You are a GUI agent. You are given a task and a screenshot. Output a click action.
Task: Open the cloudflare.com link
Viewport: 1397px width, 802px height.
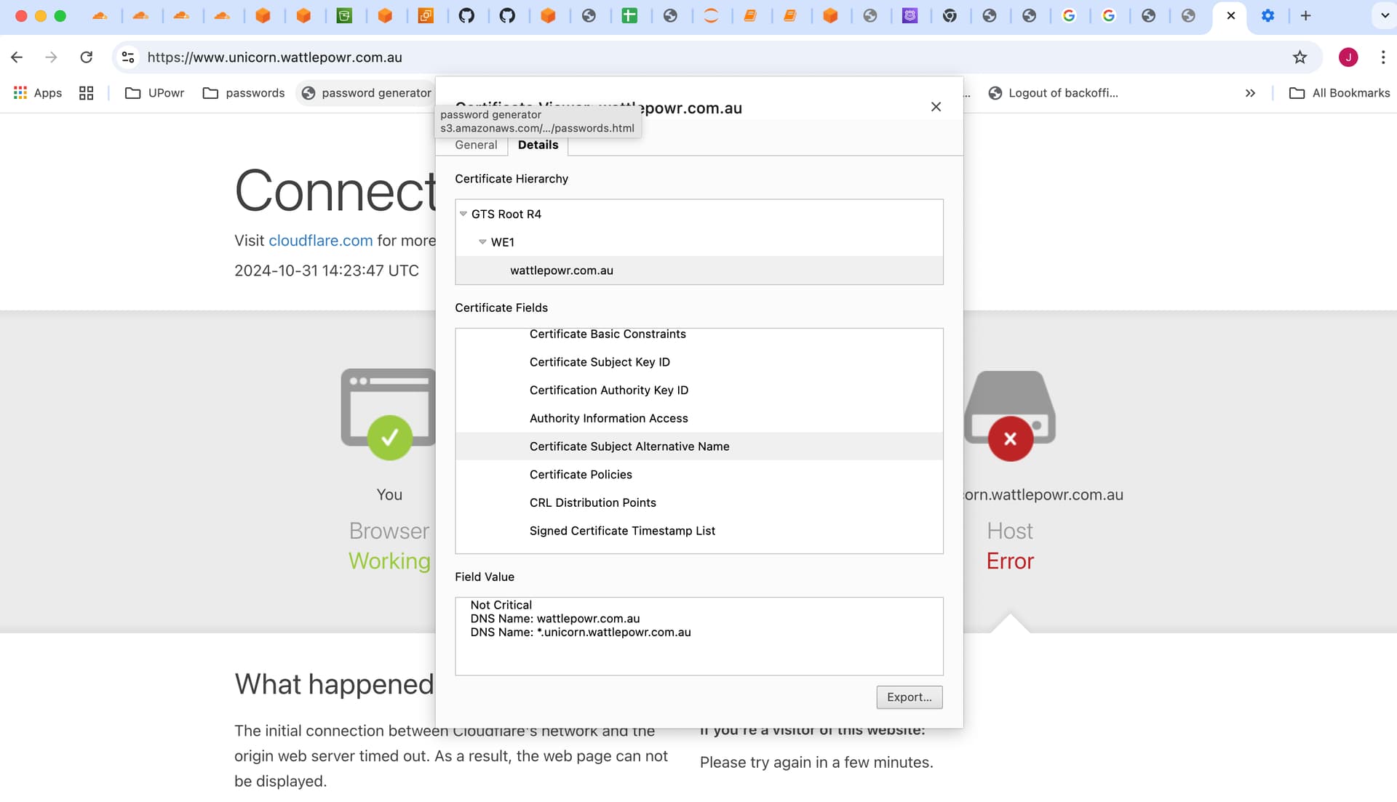(320, 241)
